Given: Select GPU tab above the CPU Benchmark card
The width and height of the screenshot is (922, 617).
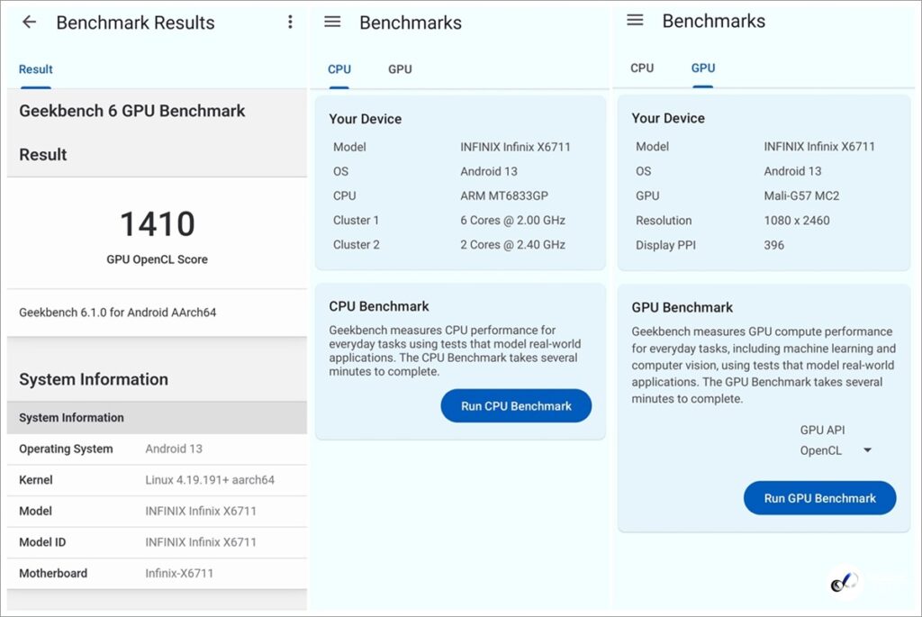Looking at the screenshot, I should pos(400,69).
